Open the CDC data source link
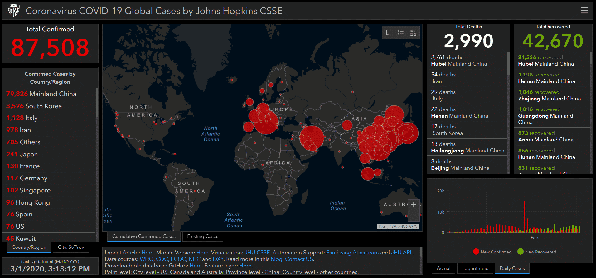 point(162,259)
